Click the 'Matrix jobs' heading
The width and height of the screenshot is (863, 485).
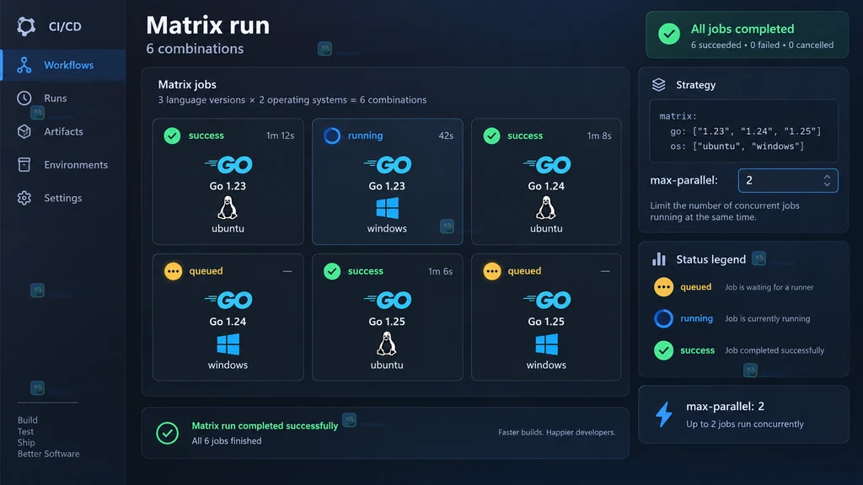click(x=187, y=85)
